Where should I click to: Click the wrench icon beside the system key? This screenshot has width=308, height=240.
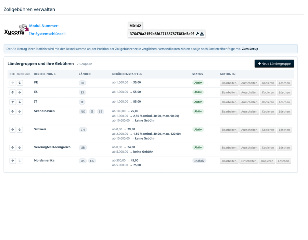click(x=197, y=34)
